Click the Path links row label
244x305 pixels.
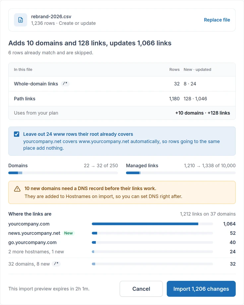pos(25,99)
